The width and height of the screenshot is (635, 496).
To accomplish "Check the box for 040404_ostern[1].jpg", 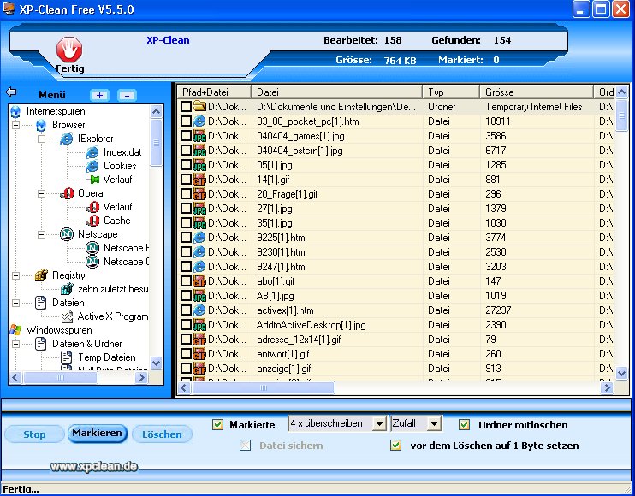I will (186, 151).
